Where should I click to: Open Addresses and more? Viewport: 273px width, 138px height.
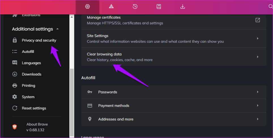(x=116, y=119)
